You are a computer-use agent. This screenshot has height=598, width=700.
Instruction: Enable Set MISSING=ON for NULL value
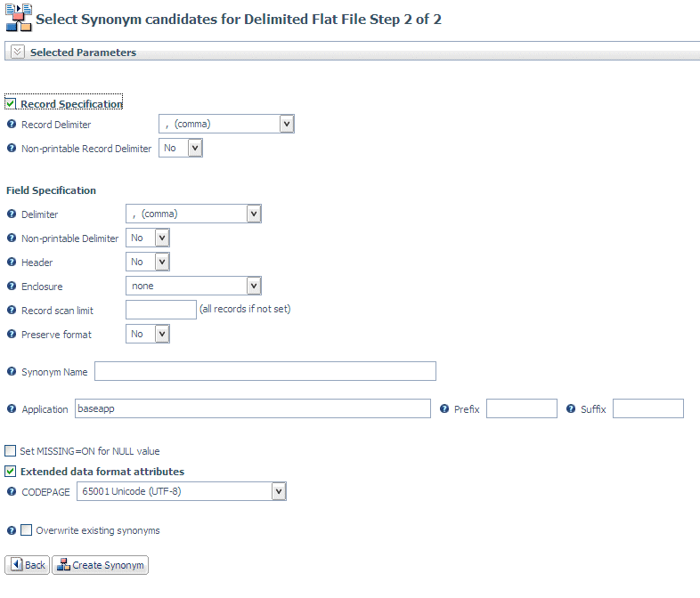[x=11, y=451]
